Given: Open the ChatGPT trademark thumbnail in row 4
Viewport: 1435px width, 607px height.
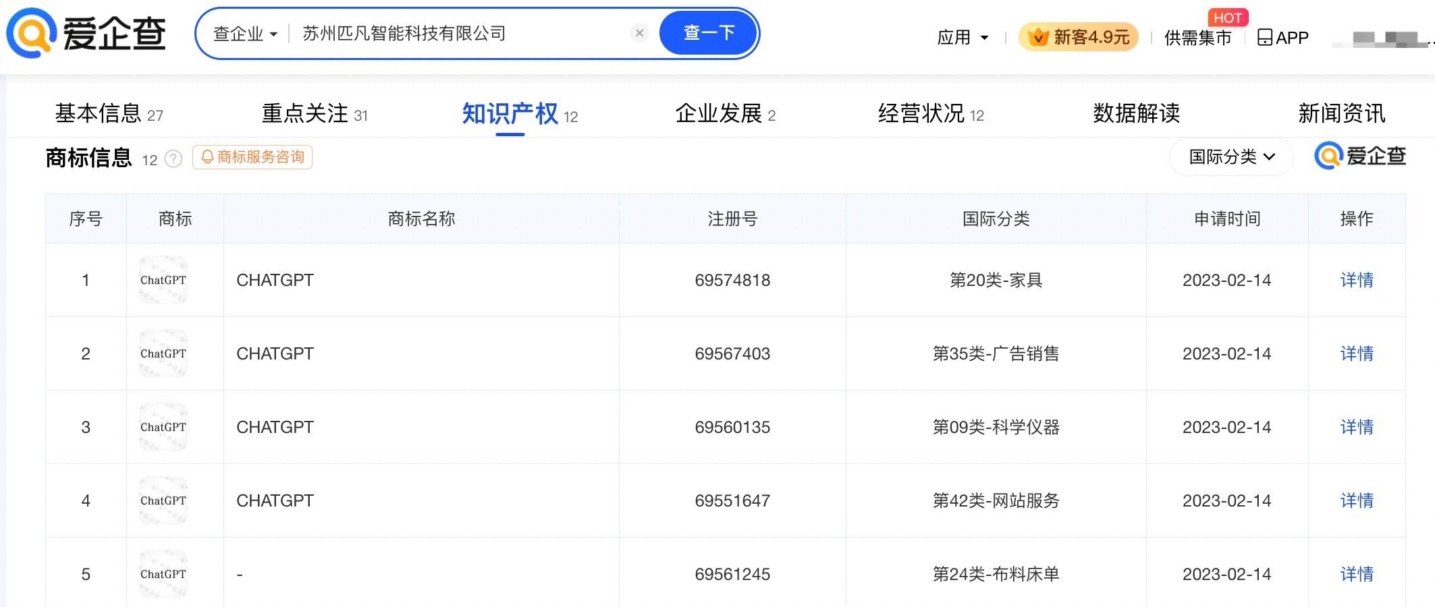Looking at the screenshot, I should (163, 500).
